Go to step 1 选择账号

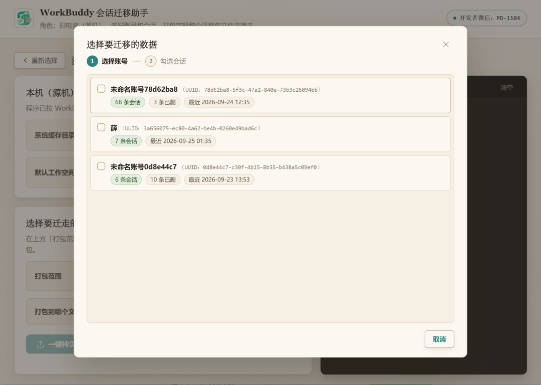[107, 61]
